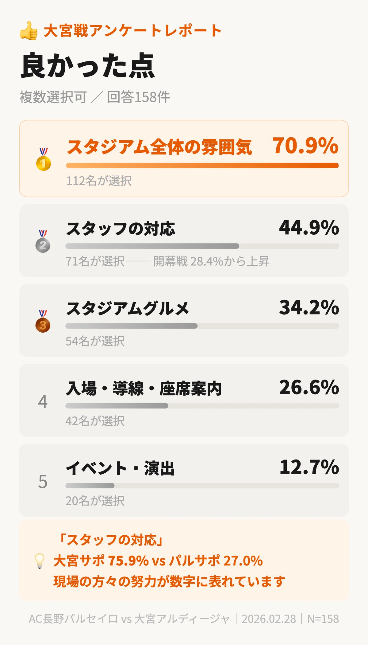
Task: Click the スタジアムグルメ heading text
Action: coord(128,309)
